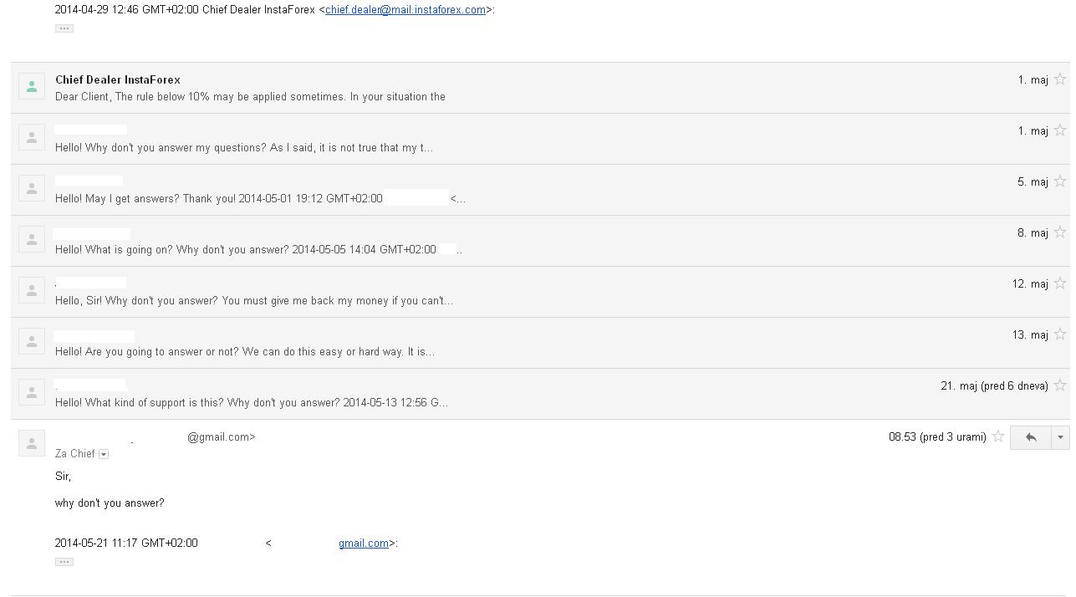Star the 21. maj message
The width and height of the screenshot is (1076, 597).
1060,385
